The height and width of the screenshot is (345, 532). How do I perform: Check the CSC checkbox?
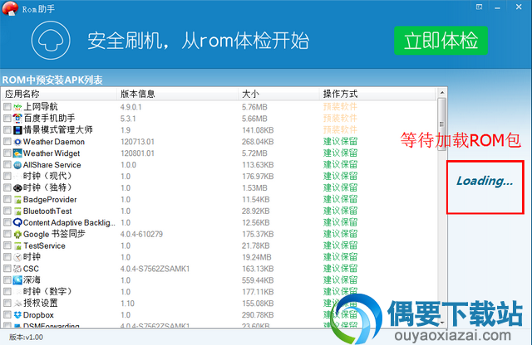pos(7,269)
